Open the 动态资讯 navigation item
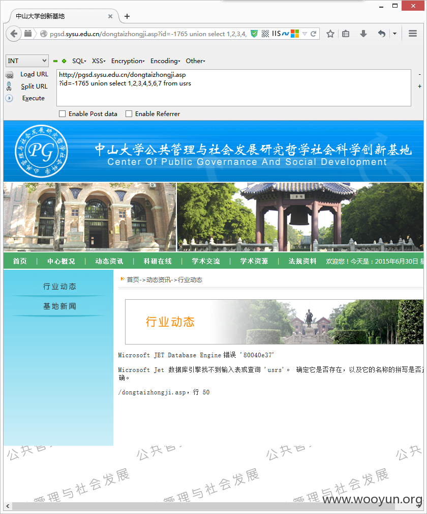427x514 pixels. click(x=109, y=261)
